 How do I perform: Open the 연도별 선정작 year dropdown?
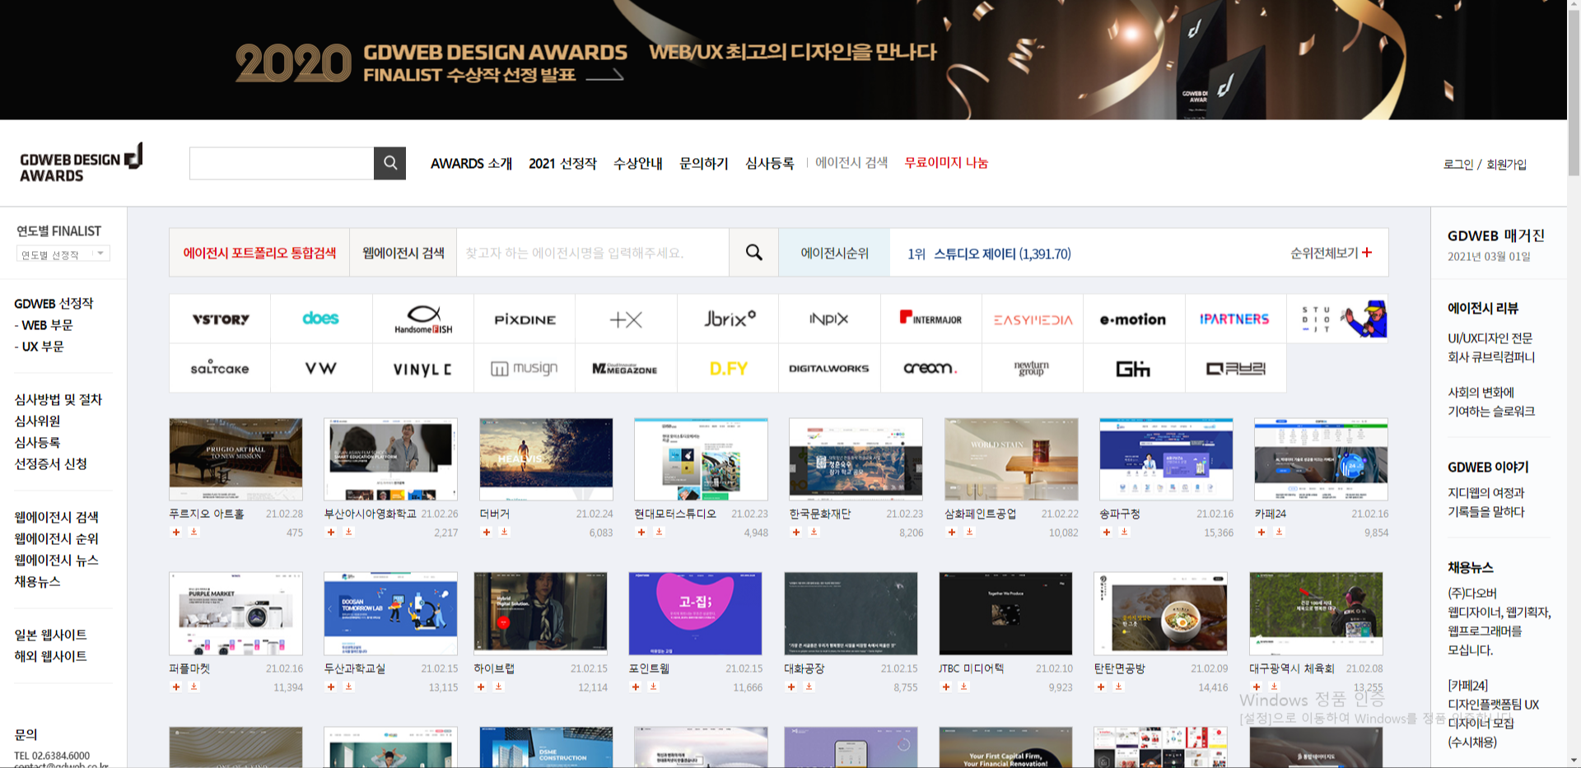[63, 254]
